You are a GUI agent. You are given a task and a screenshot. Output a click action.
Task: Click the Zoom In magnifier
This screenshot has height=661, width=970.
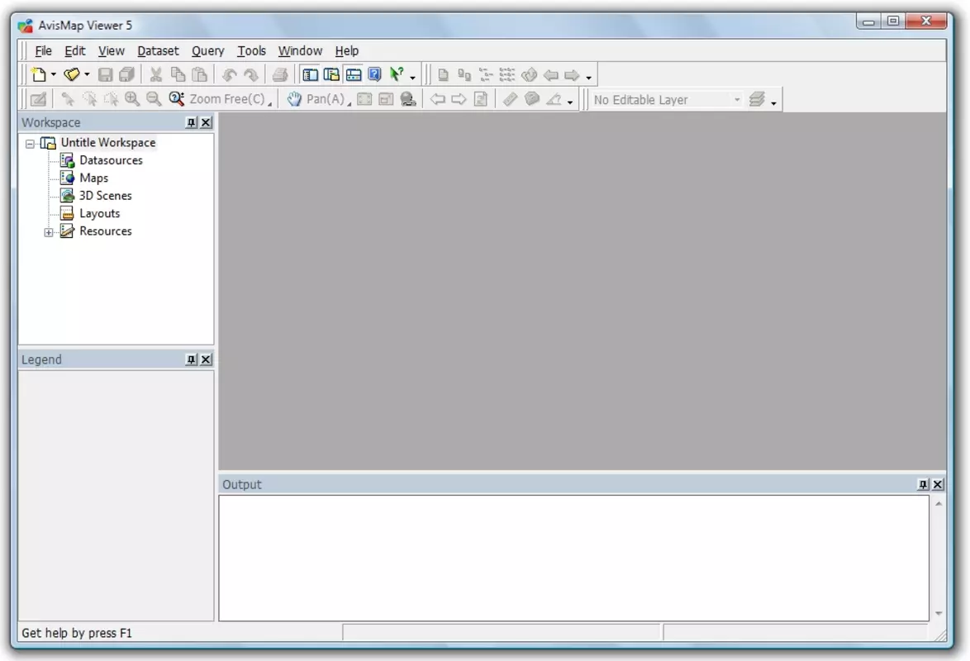tap(131, 99)
